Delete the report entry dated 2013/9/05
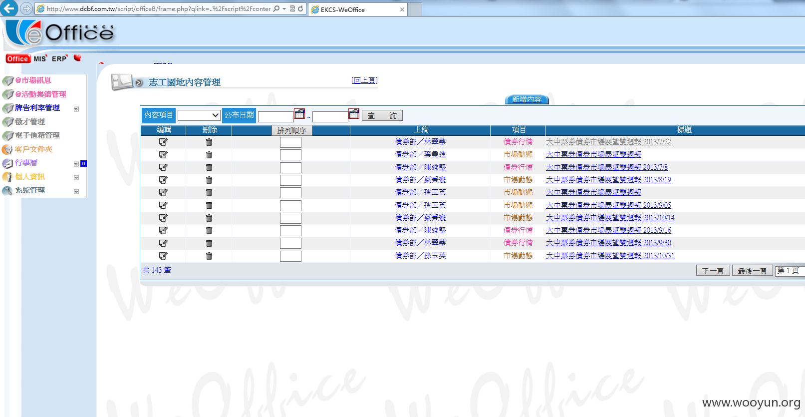805x417 pixels. [209, 205]
